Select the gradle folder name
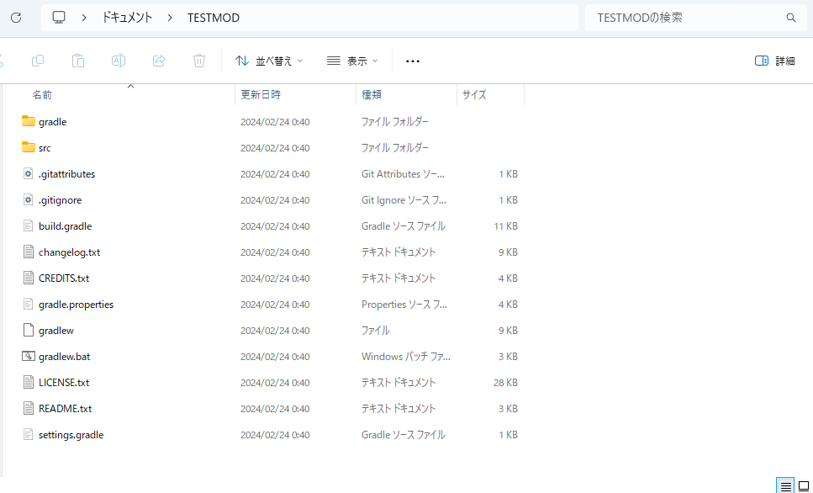 pos(52,121)
